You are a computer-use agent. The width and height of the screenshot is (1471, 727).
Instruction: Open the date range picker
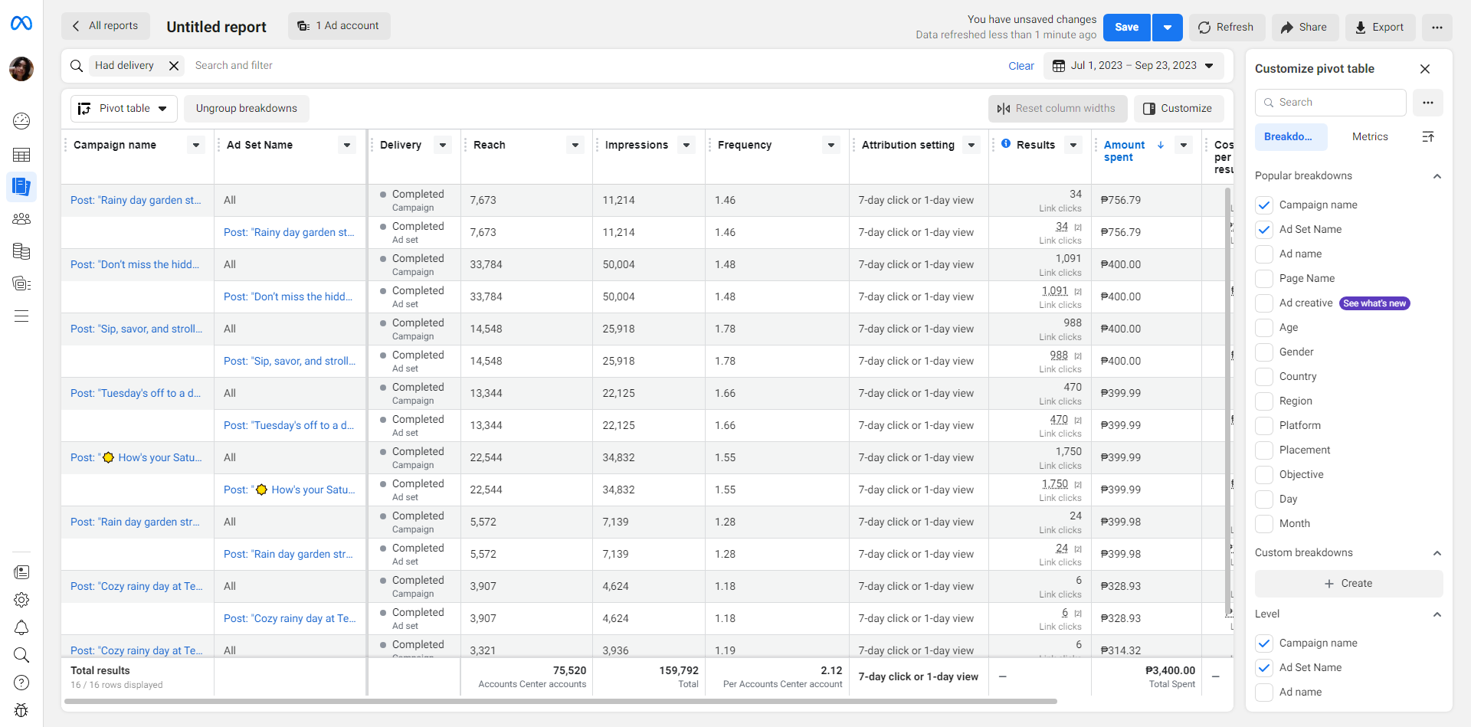click(x=1133, y=66)
